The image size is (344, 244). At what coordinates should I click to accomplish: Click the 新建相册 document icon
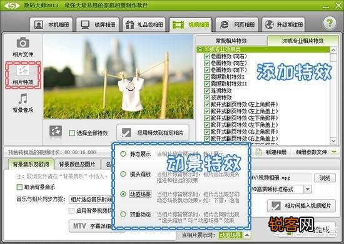[x=259, y=152]
